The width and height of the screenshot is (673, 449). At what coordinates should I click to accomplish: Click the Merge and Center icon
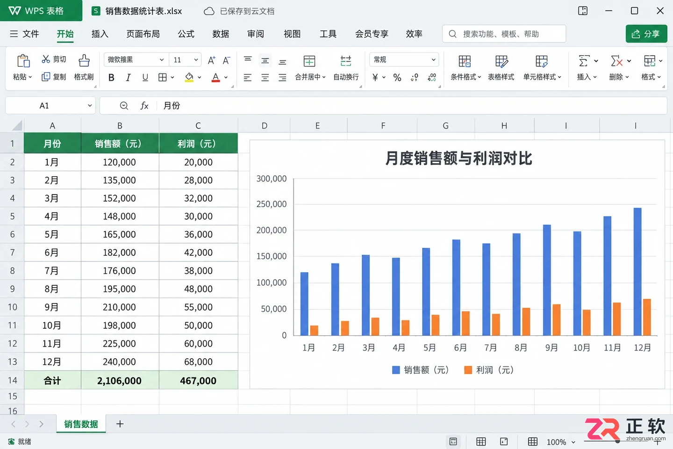coord(309,61)
